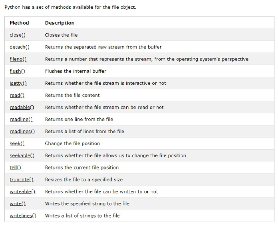
Task: Open the fileno() method link
Action: click(x=18, y=59)
